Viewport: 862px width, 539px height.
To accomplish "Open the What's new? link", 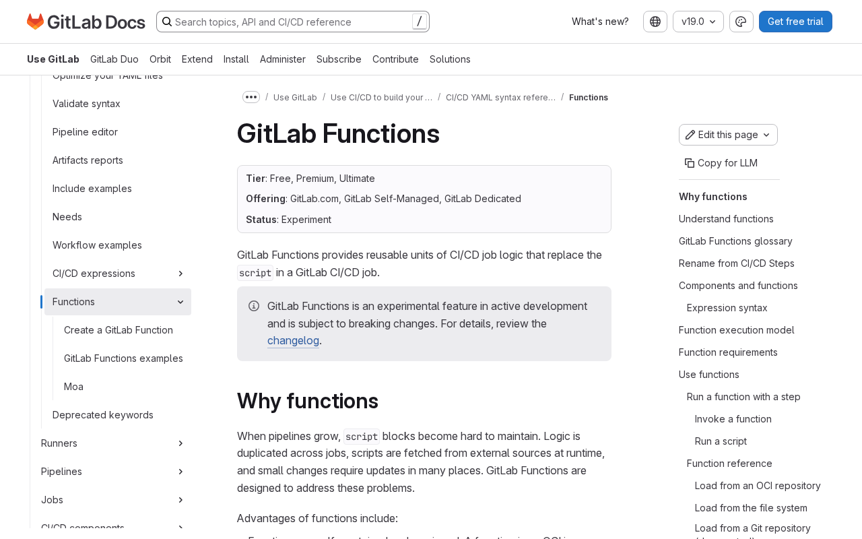I will (600, 22).
